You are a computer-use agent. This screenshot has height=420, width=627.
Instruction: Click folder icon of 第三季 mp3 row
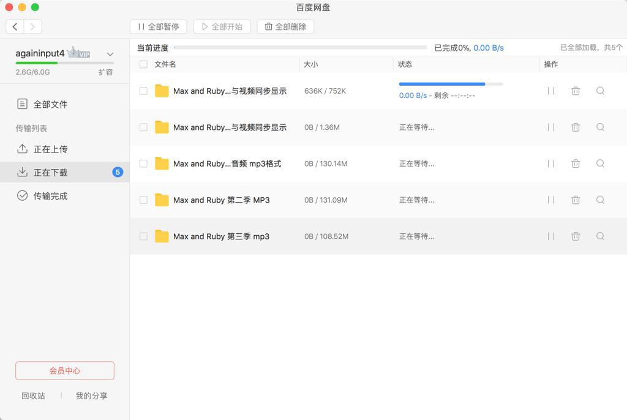[x=162, y=236]
